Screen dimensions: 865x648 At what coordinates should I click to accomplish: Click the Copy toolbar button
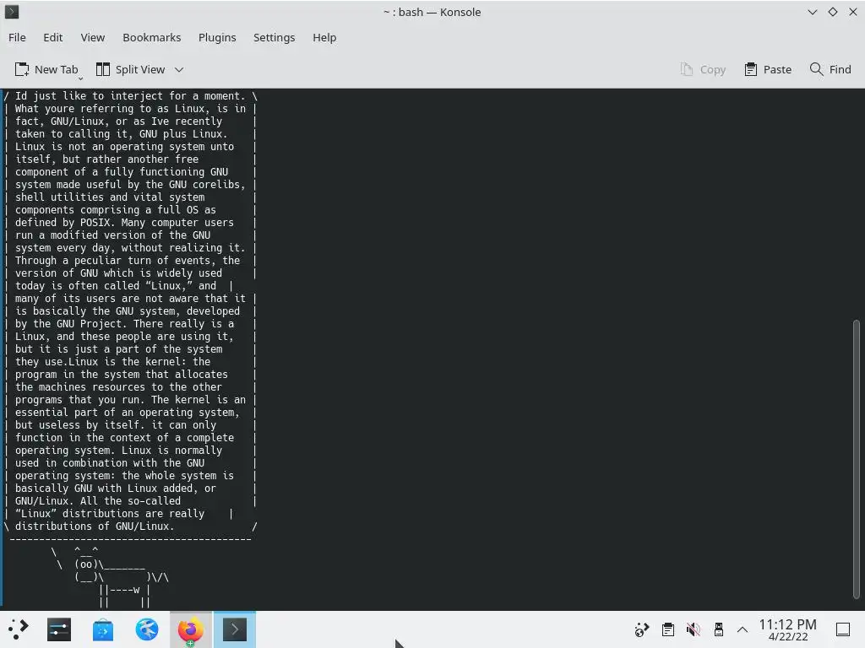coord(703,69)
